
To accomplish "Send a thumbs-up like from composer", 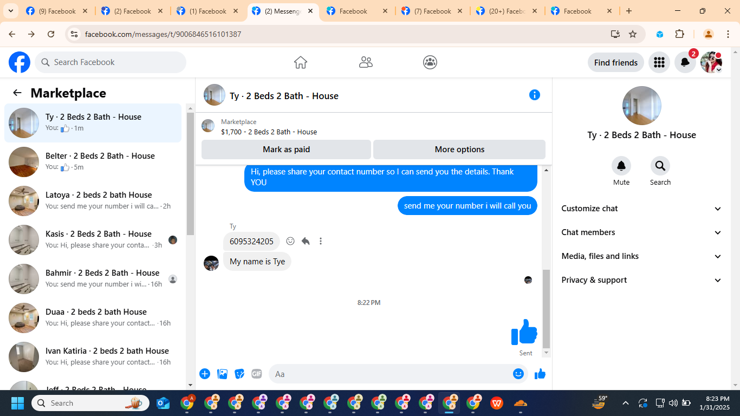I will (x=540, y=374).
